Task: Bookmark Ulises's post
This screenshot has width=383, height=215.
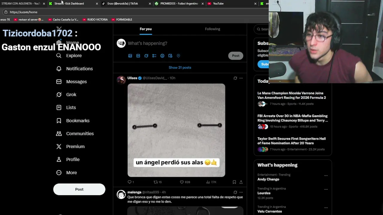Action: 234,182
